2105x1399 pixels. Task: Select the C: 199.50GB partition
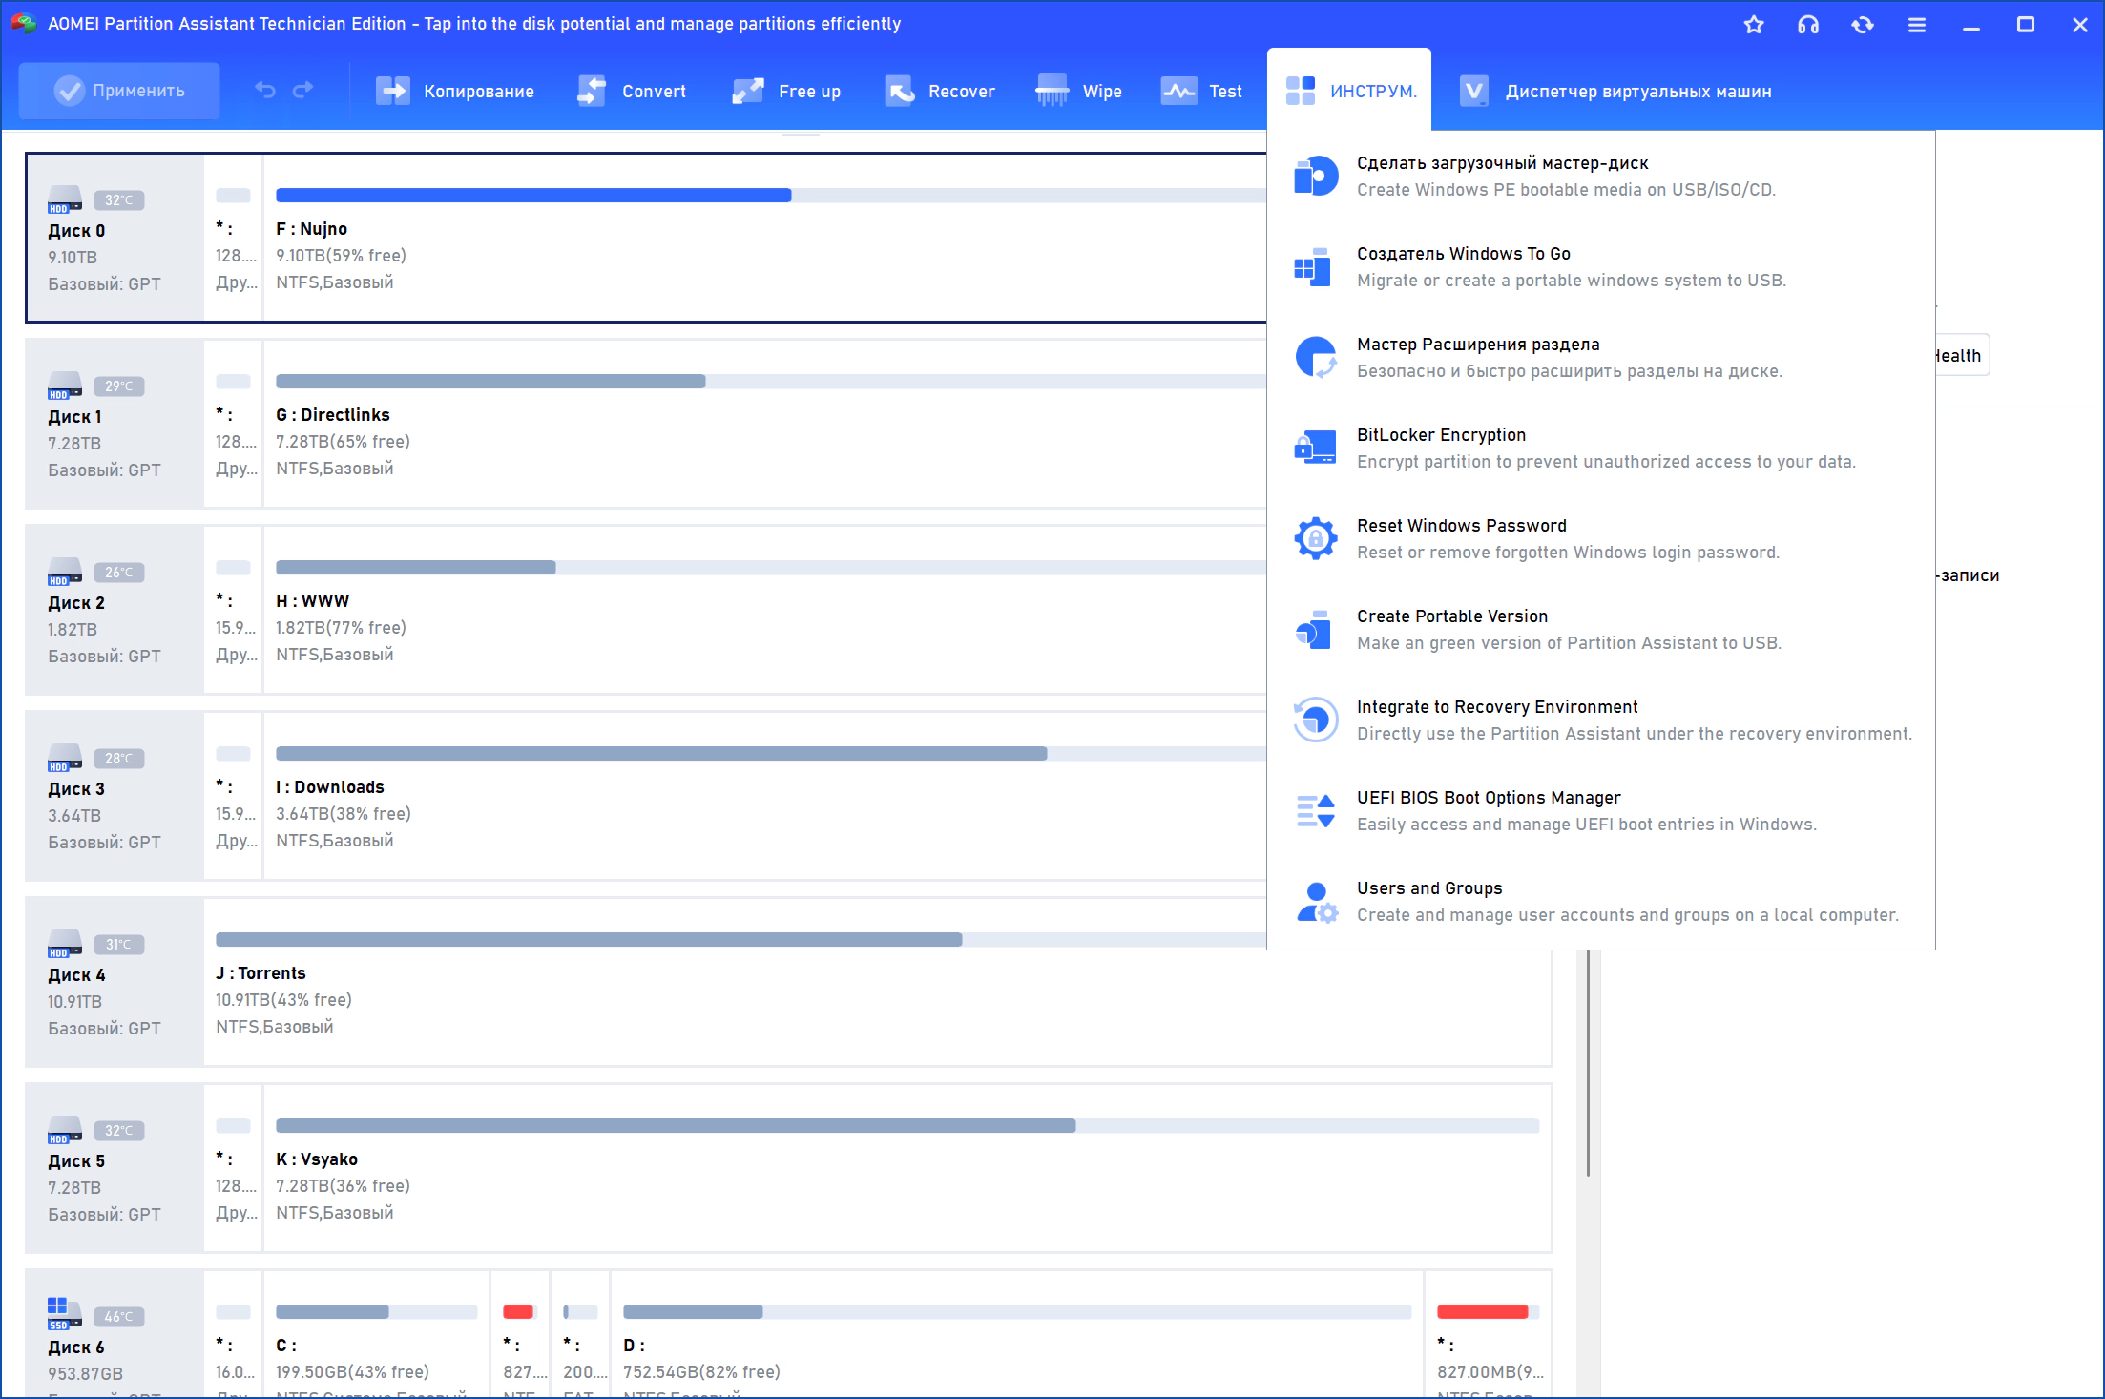click(376, 1334)
